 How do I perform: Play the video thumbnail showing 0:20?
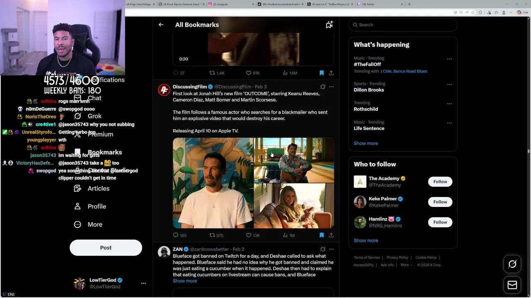[253, 49]
